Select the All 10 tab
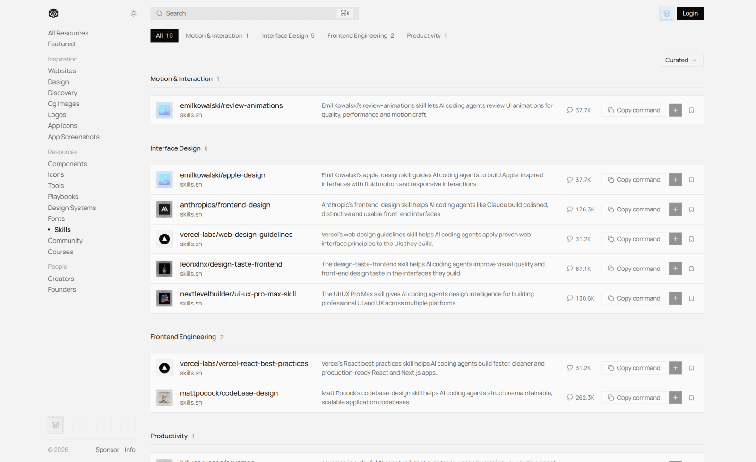Screen dimensions: 756x462 pyautogui.click(x=164, y=35)
